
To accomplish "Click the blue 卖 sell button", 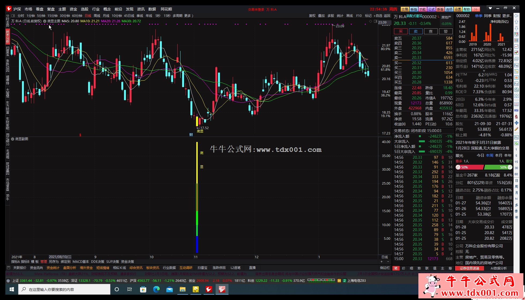I will coord(416,31).
